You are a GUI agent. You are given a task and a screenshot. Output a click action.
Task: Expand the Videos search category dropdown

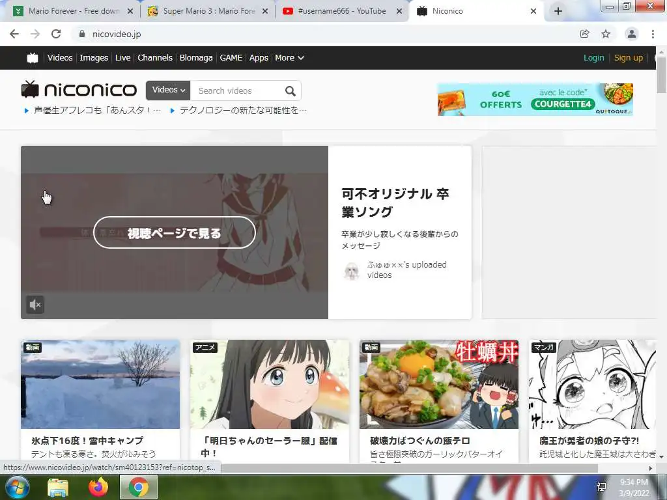tap(168, 90)
